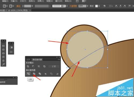
Task: Open the Stroke panel icon
Action: pos(11,52)
